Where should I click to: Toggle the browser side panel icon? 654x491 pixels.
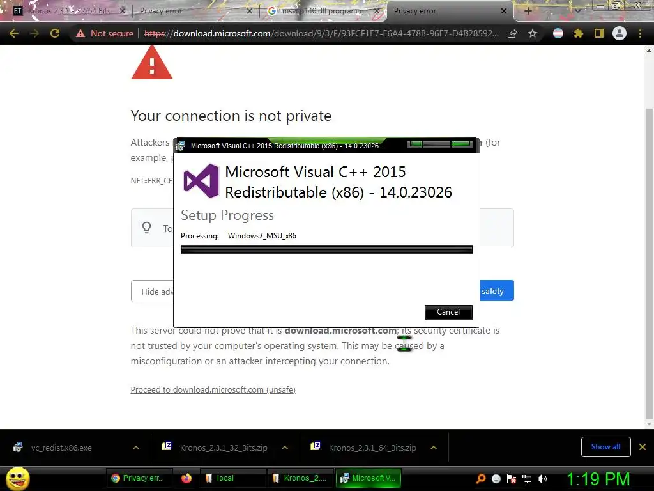click(x=599, y=33)
